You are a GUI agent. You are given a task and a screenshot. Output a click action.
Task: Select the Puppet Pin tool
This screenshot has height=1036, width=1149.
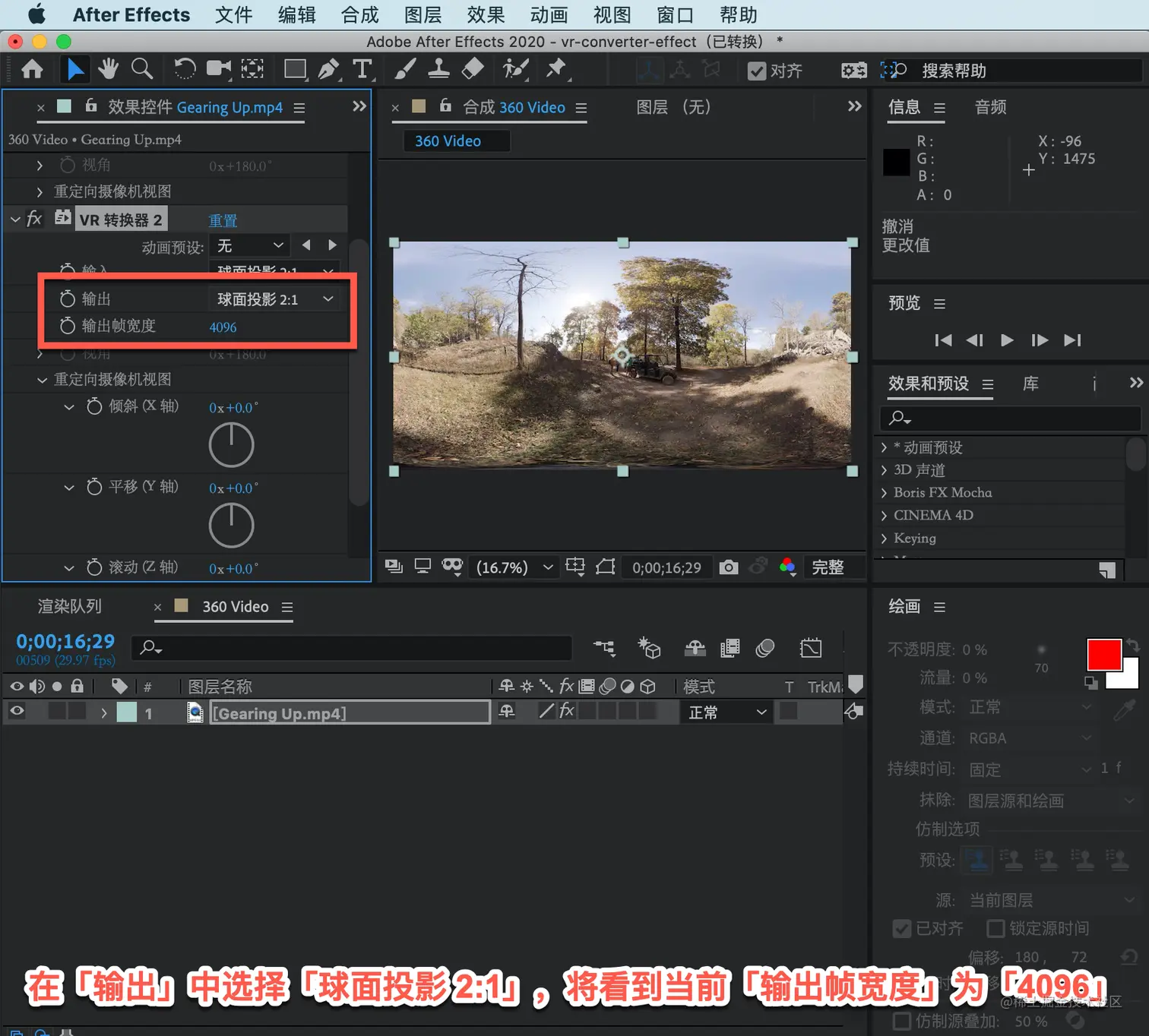pyautogui.click(x=557, y=70)
